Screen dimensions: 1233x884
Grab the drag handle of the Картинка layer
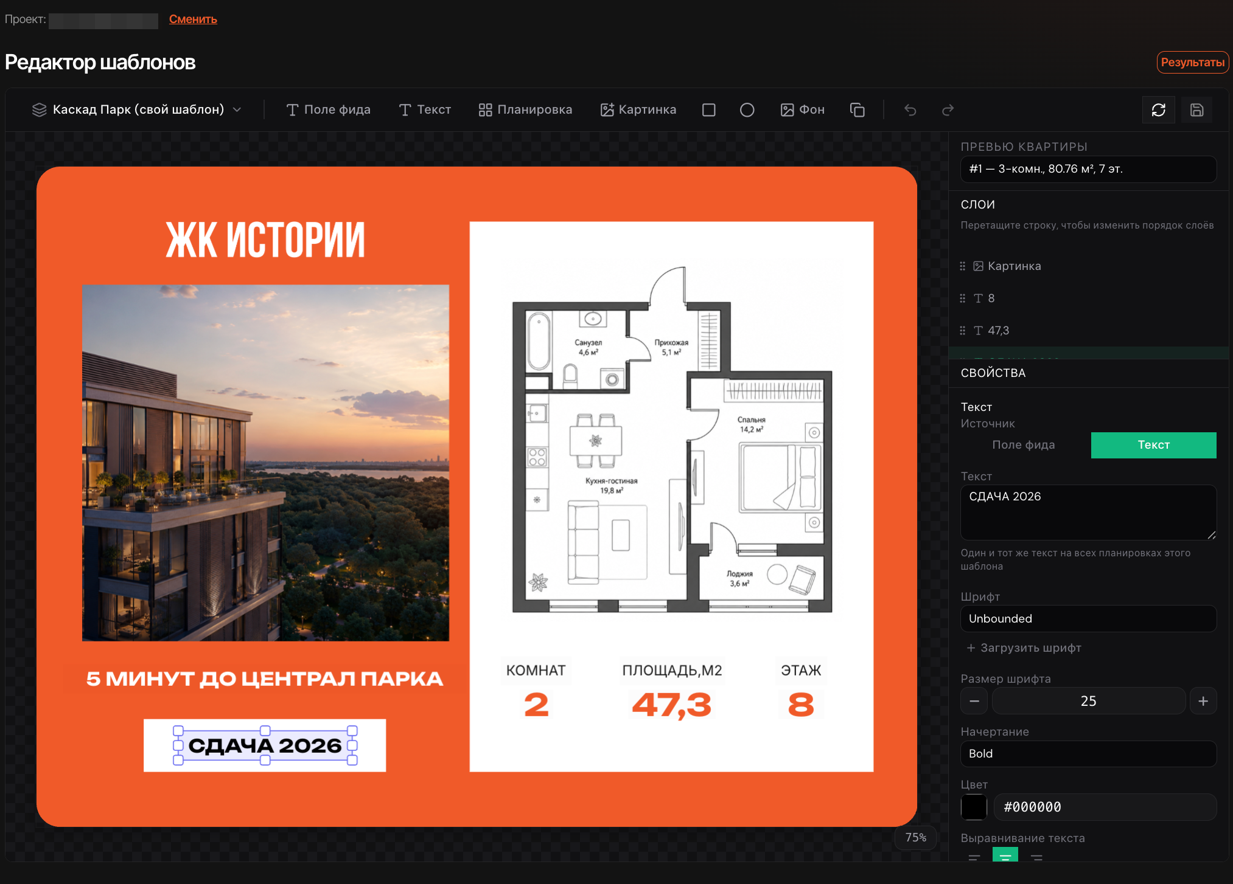pyautogui.click(x=963, y=266)
